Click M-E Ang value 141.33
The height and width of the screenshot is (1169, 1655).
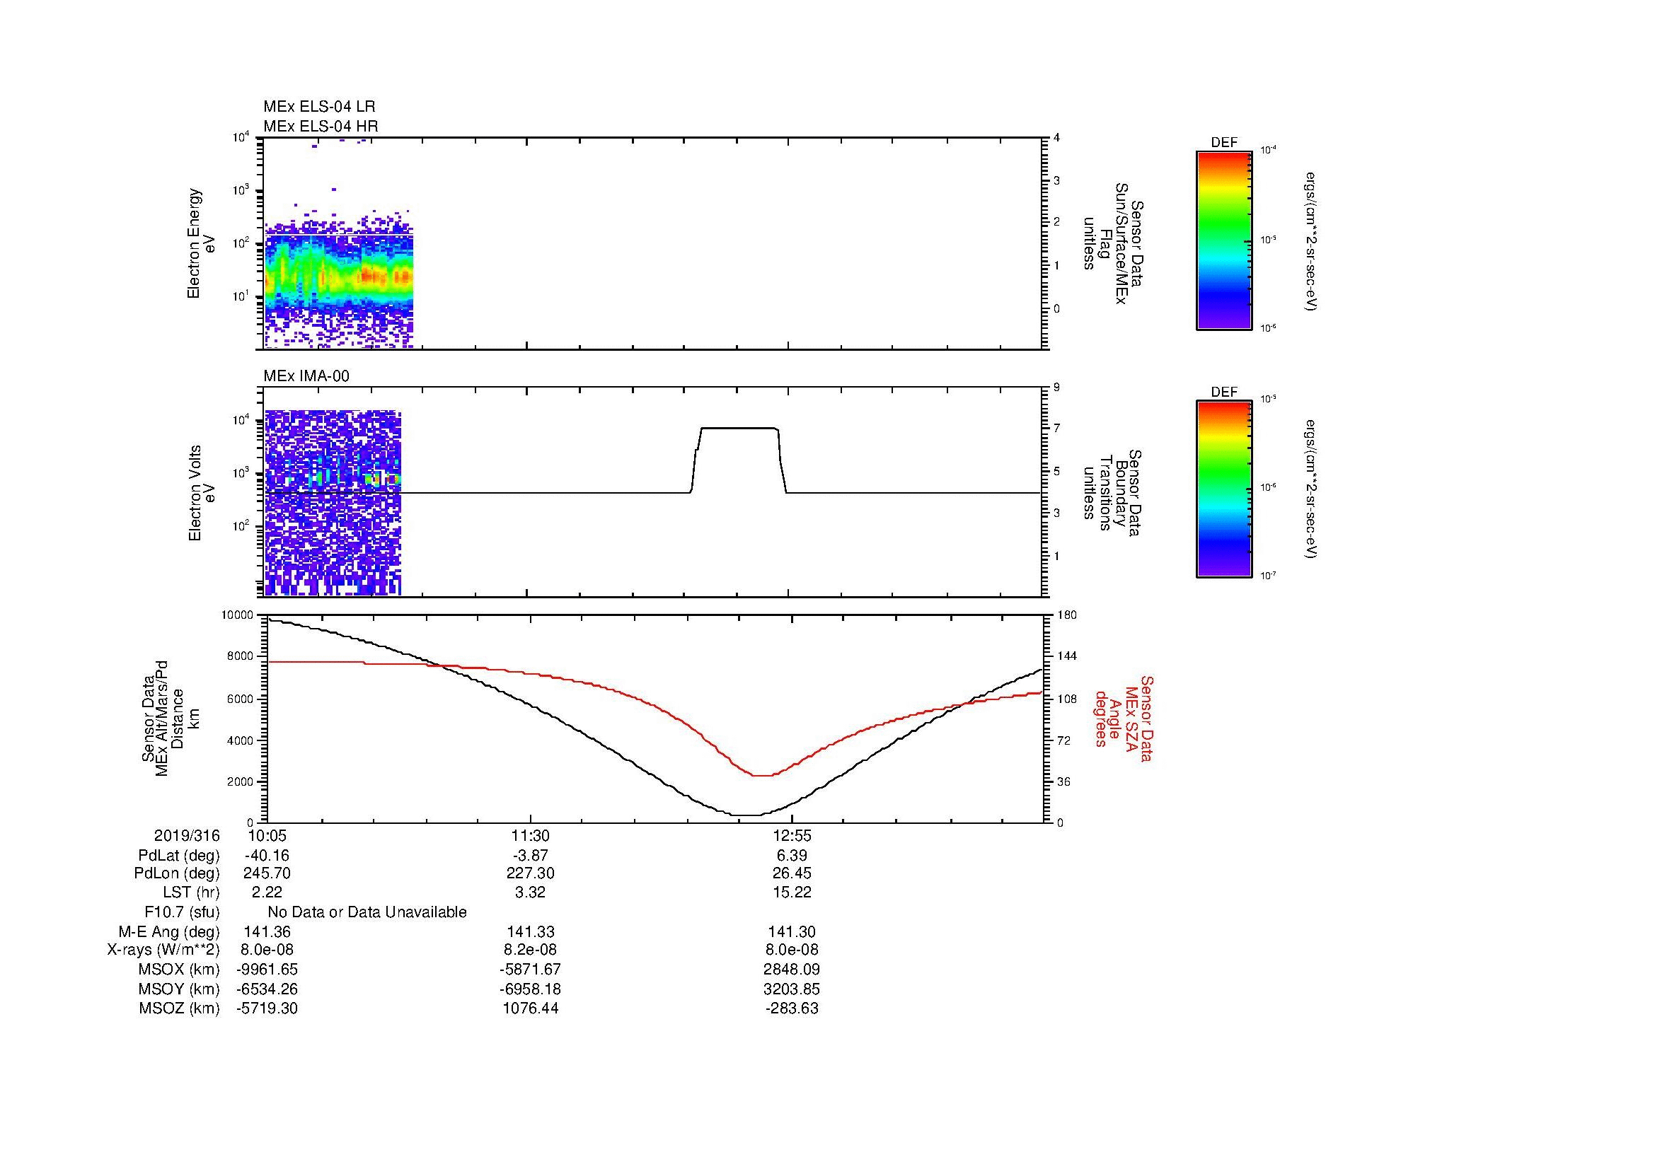[531, 931]
